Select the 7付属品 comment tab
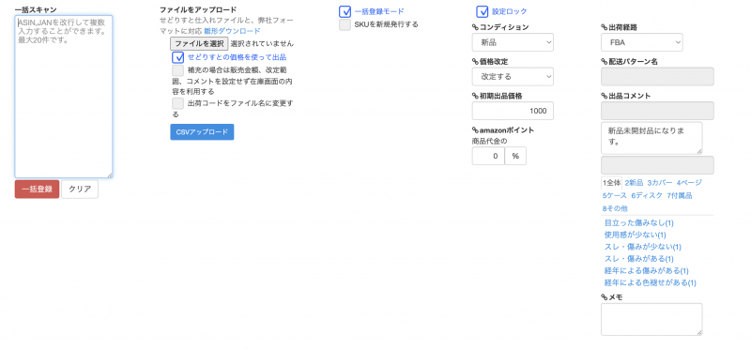The height and width of the screenshot is (350, 751). coord(679,195)
